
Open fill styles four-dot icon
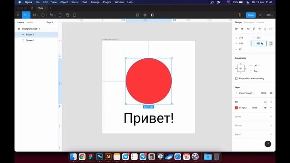[x=266, y=102]
